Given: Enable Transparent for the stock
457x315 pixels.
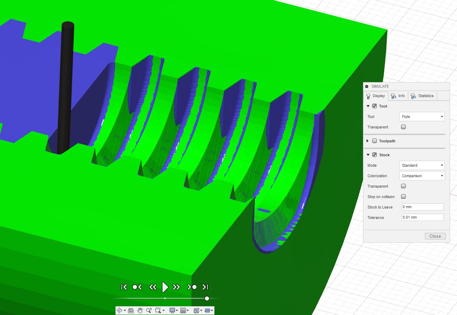Looking at the screenshot, I should click(403, 186).
